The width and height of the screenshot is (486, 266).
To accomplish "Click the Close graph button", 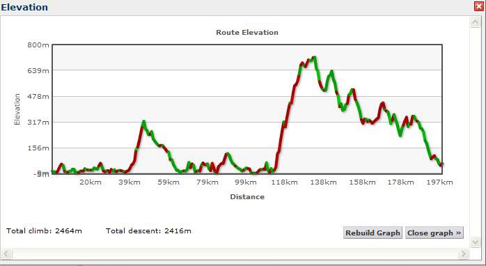I will click(434, 233).
